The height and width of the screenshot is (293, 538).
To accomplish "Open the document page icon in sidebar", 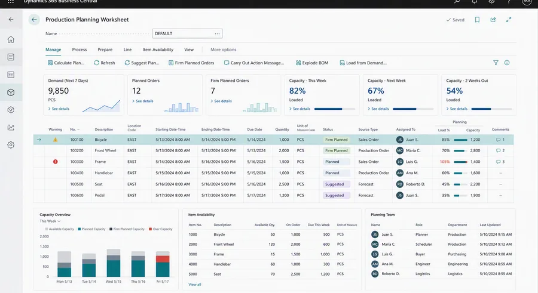I will pyautogui.click(x=11, y=57).
